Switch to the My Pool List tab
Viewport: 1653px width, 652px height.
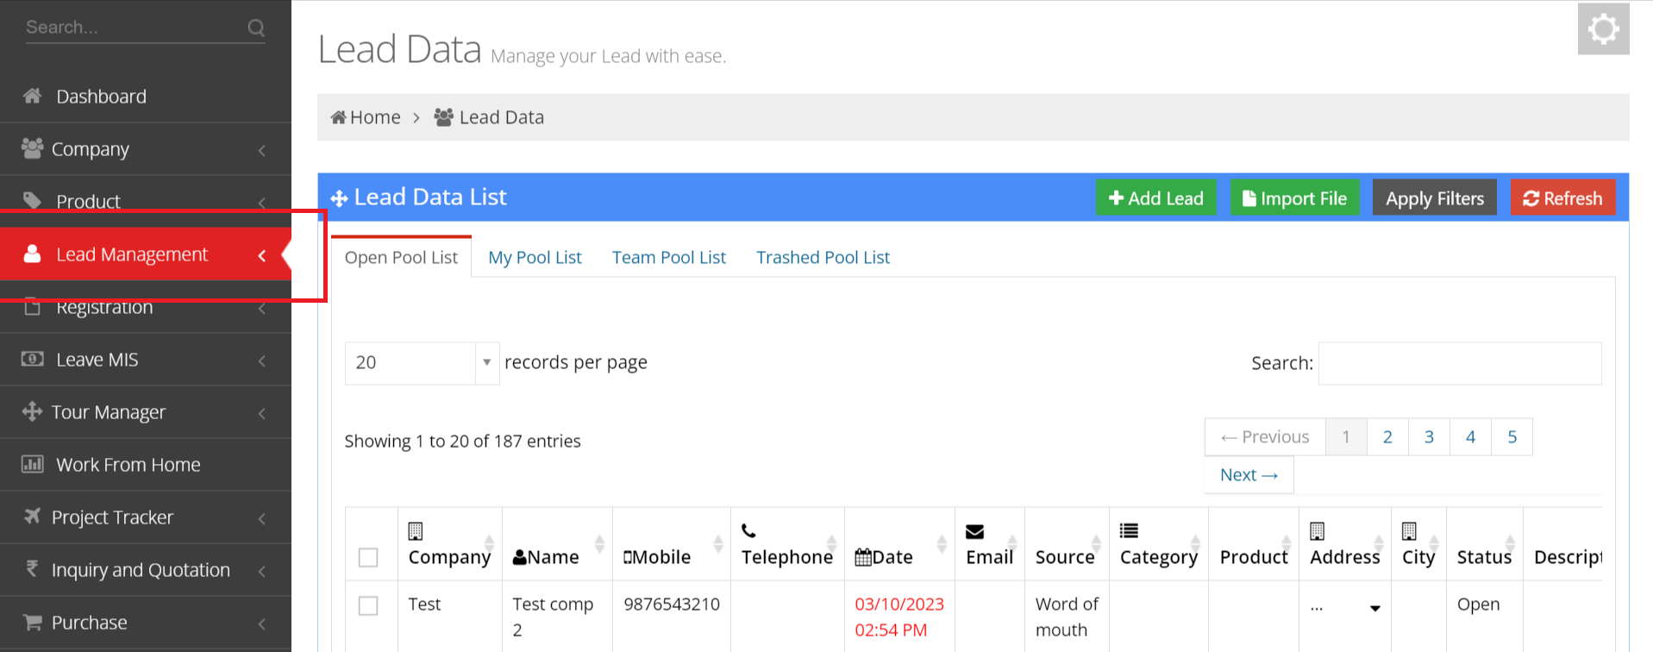tap(535, 258)
